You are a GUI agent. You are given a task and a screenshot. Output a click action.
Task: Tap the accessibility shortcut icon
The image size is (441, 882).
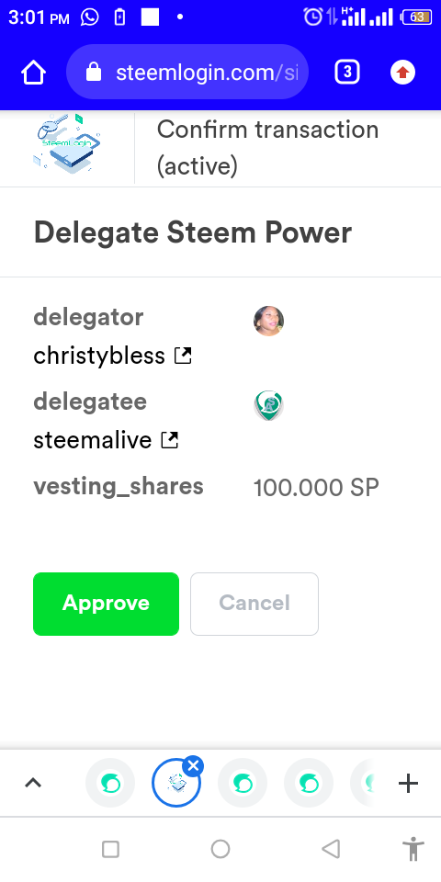[413, 849]
